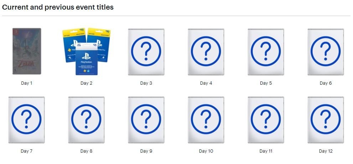Viewport: 353px width, 164px height.
Task: Open the Day 2 PlayStation gift cards image
Action: point(87,51)
